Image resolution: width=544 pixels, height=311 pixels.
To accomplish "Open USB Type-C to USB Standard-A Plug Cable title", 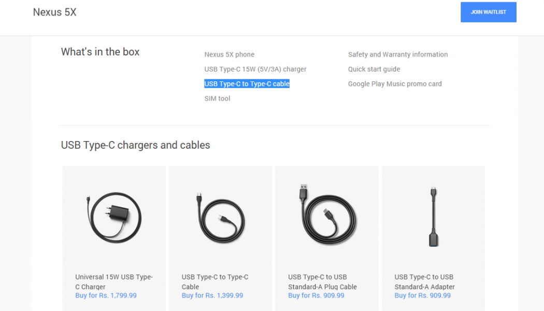I will pyautogui.click(x=322, y=281).
